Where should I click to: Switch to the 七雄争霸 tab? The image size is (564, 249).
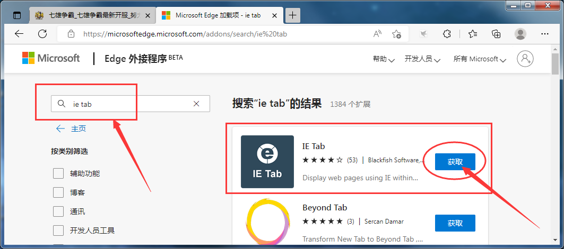[x=93, y=15]
